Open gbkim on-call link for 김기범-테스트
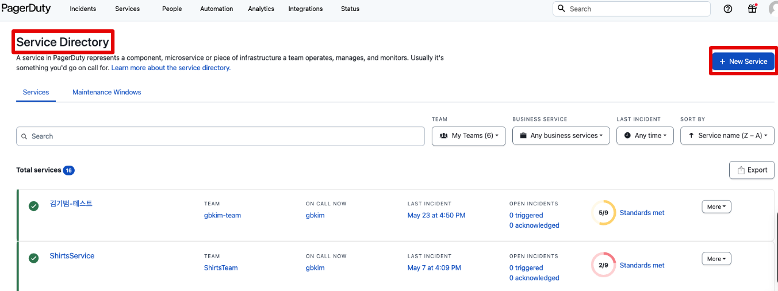 click(x=315, y=215)
